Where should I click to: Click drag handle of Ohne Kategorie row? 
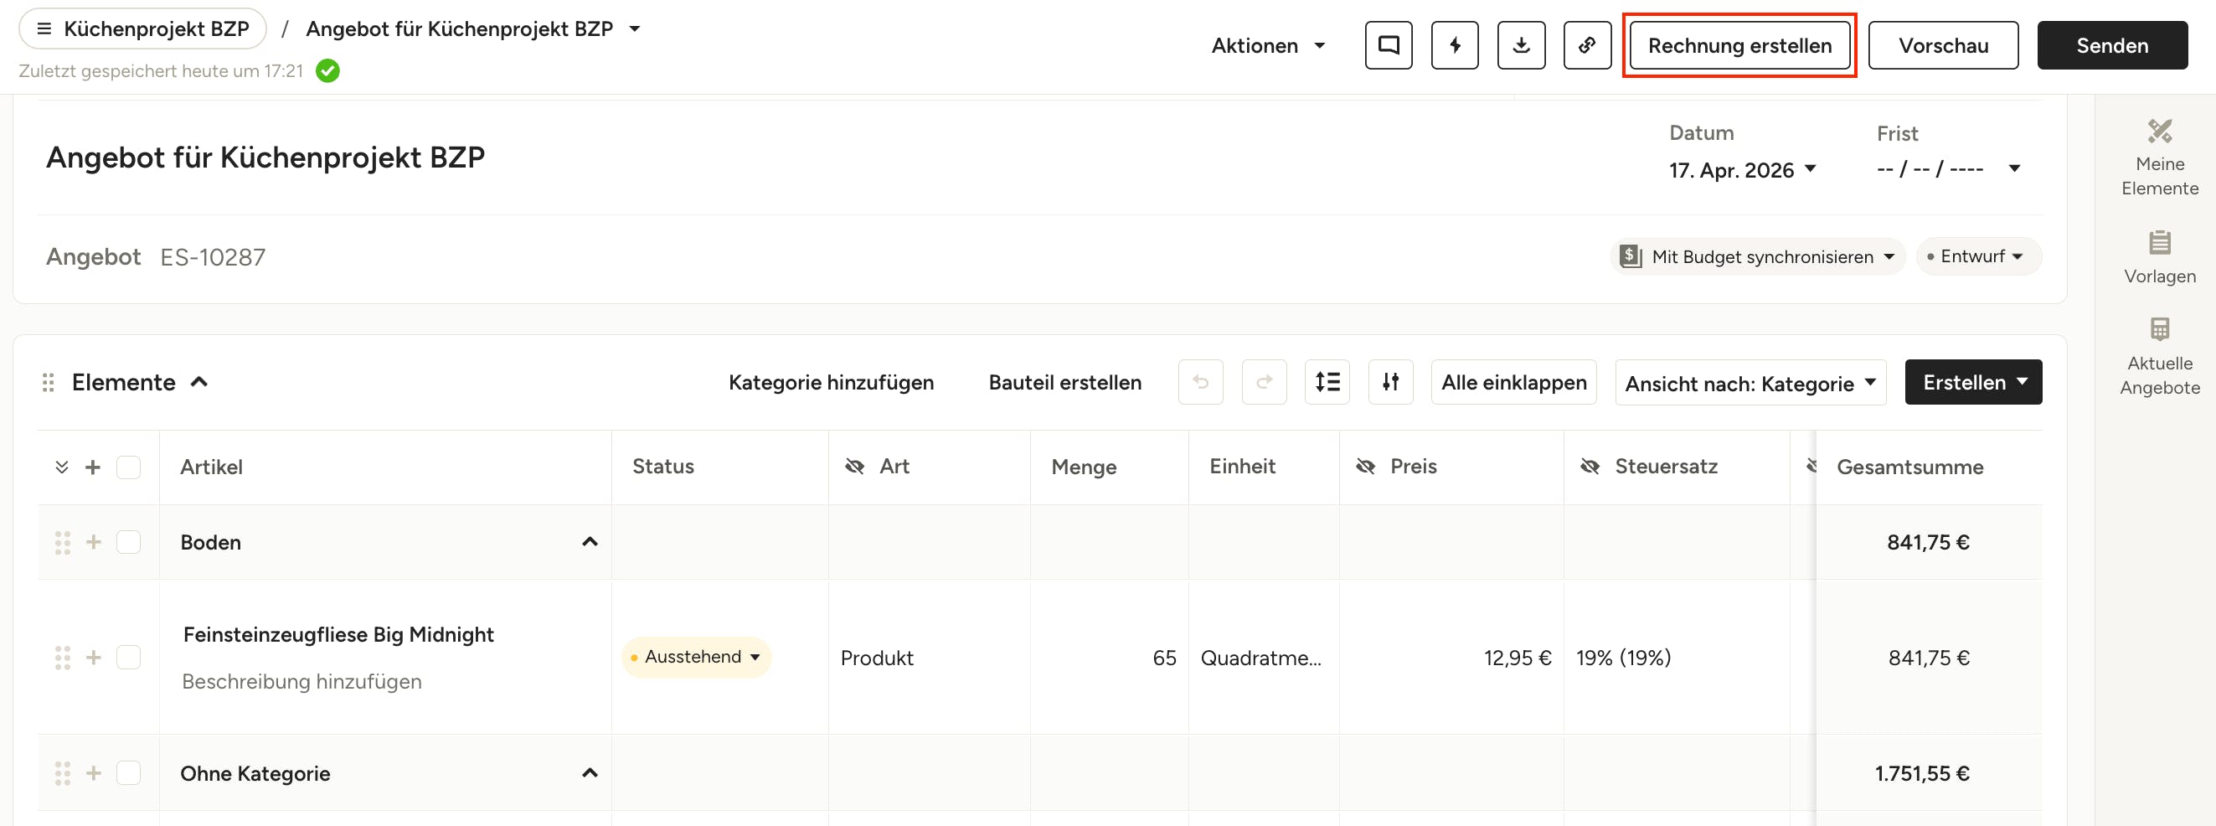(63, 773)
